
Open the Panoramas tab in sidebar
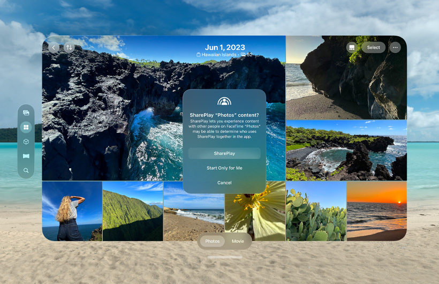coord(26,156)
